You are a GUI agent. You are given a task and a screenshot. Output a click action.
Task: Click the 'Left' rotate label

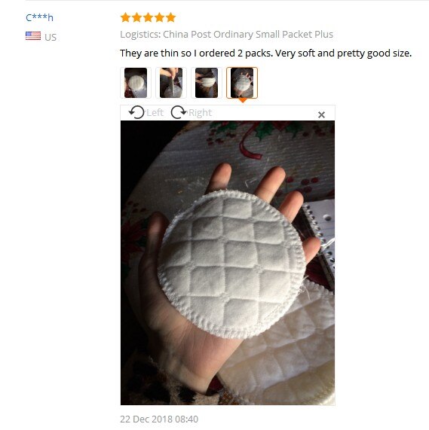click(155, 113)
